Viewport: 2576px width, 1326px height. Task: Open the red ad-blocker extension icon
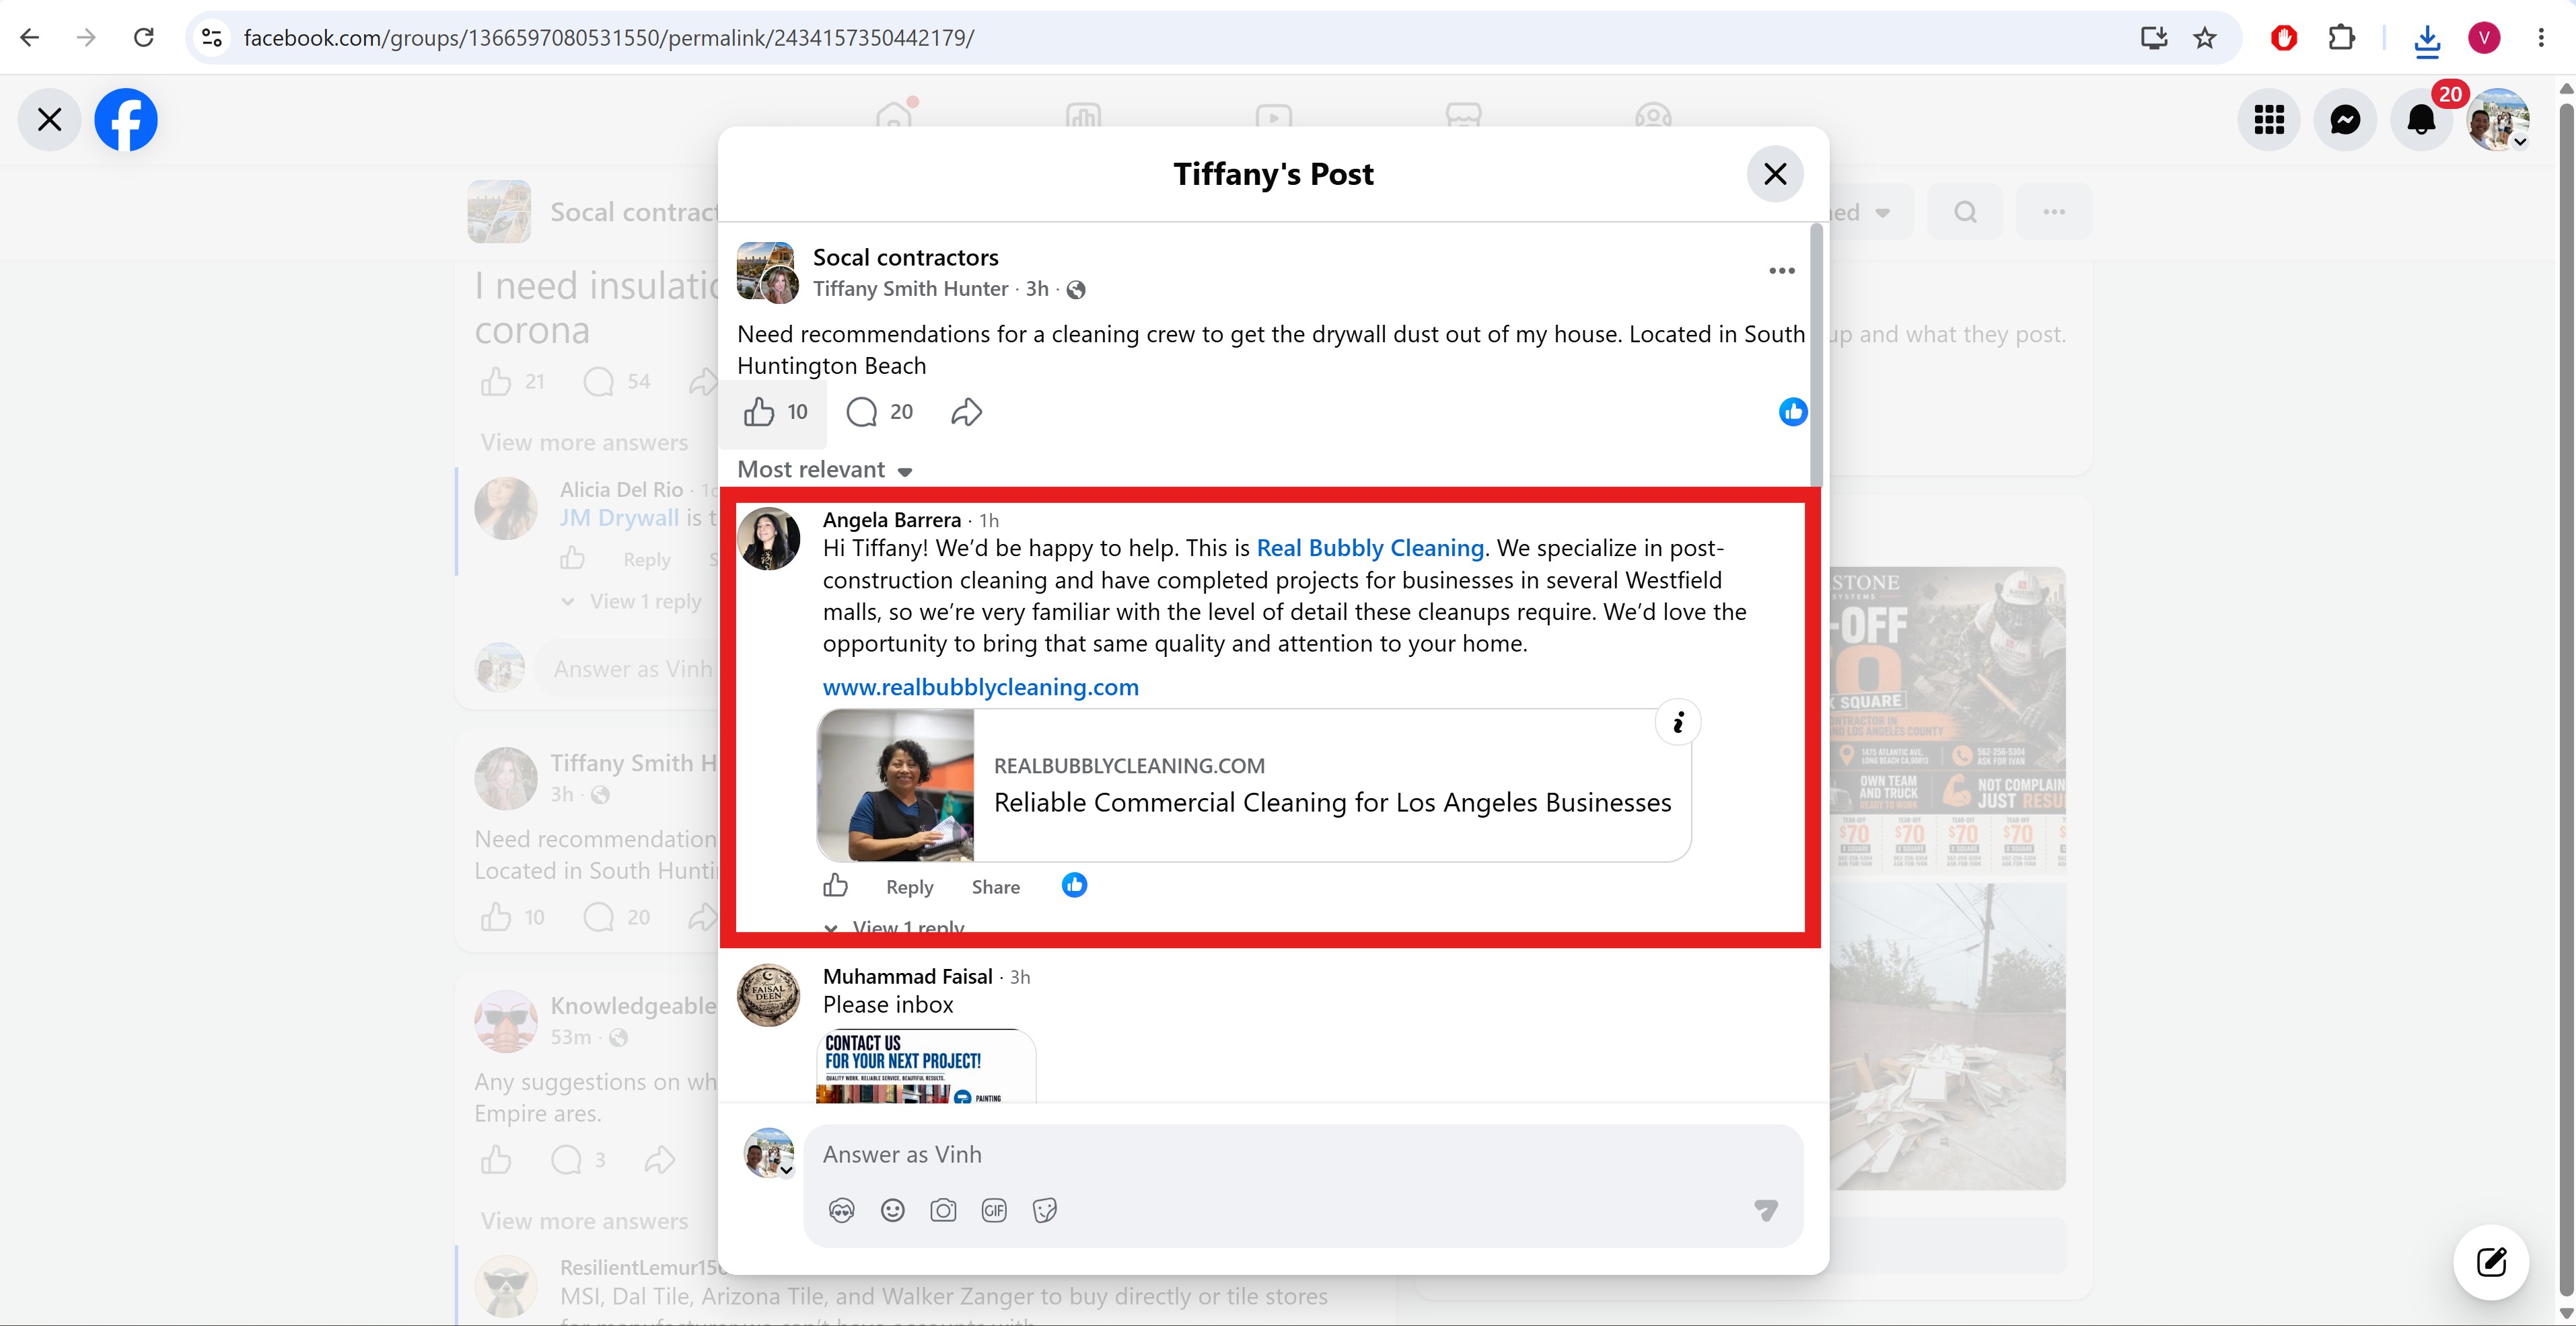[2284, 38]
